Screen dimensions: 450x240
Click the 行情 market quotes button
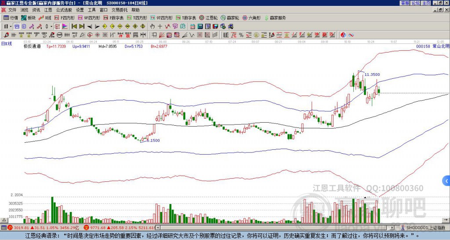pyautogui.click(x=11, y=18)
